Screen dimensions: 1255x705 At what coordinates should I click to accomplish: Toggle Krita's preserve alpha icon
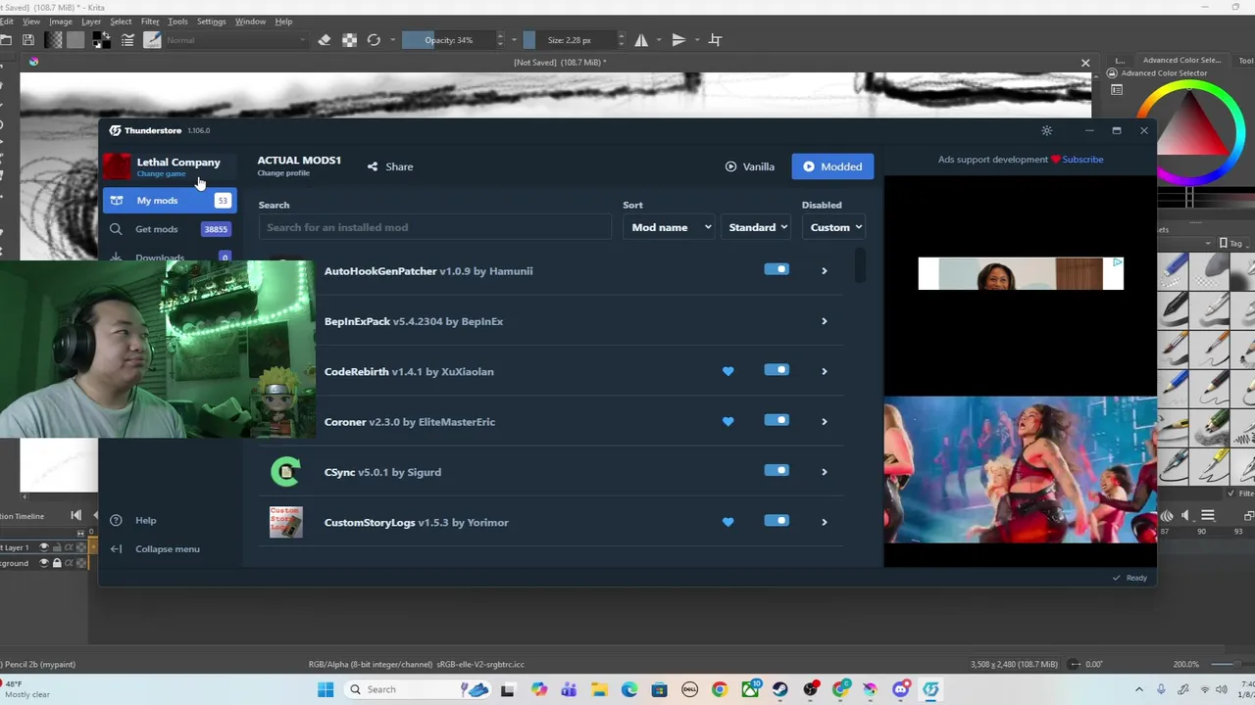point(349,40)
